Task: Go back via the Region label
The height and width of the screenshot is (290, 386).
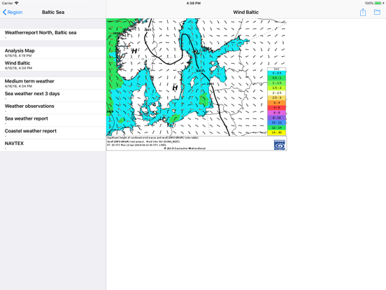Action: point(15,12)
